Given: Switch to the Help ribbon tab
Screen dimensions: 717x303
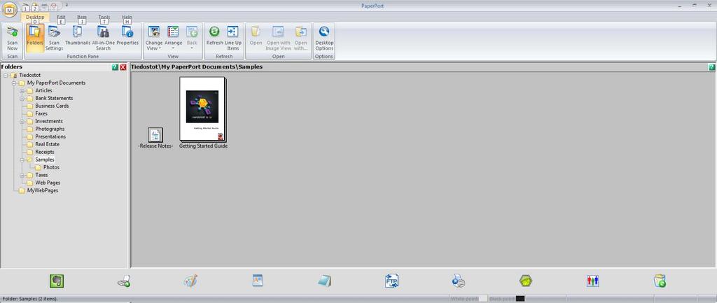Looking at the screenshot, I should point(127,17).
